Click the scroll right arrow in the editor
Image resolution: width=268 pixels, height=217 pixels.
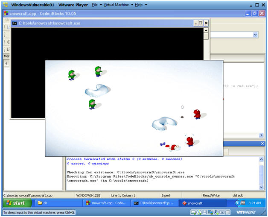coord(261,135)
